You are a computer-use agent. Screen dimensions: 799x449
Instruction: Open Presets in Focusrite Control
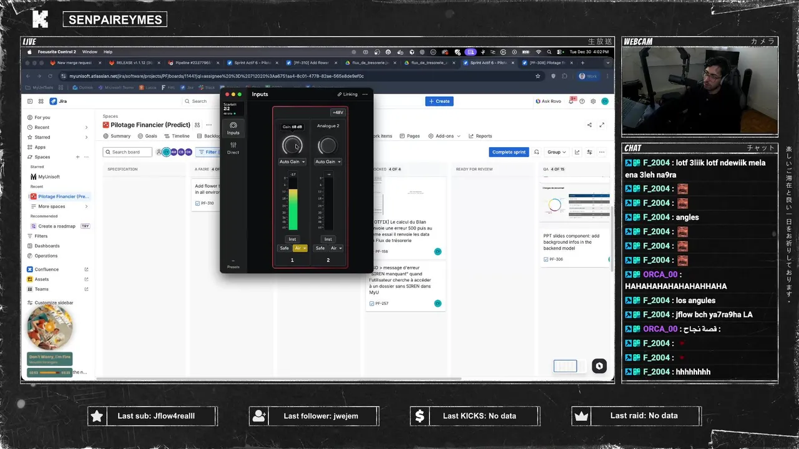coord(233,264)
